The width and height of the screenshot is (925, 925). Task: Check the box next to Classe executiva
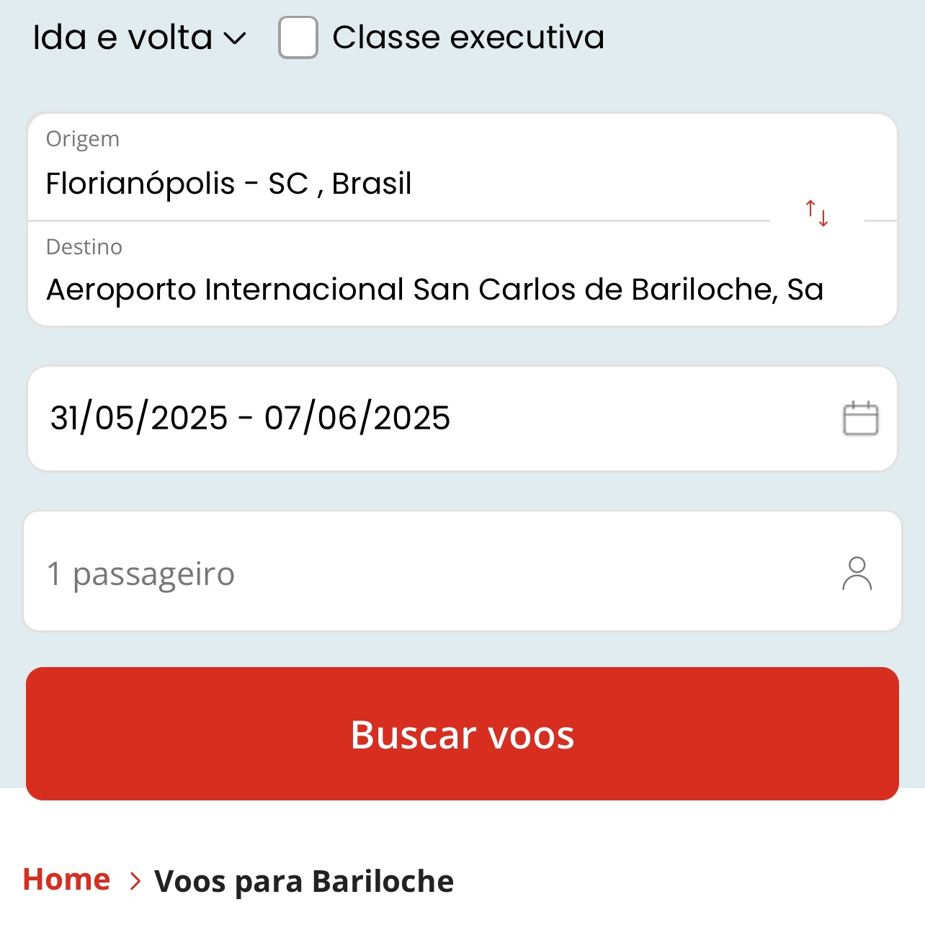point(297,36)
